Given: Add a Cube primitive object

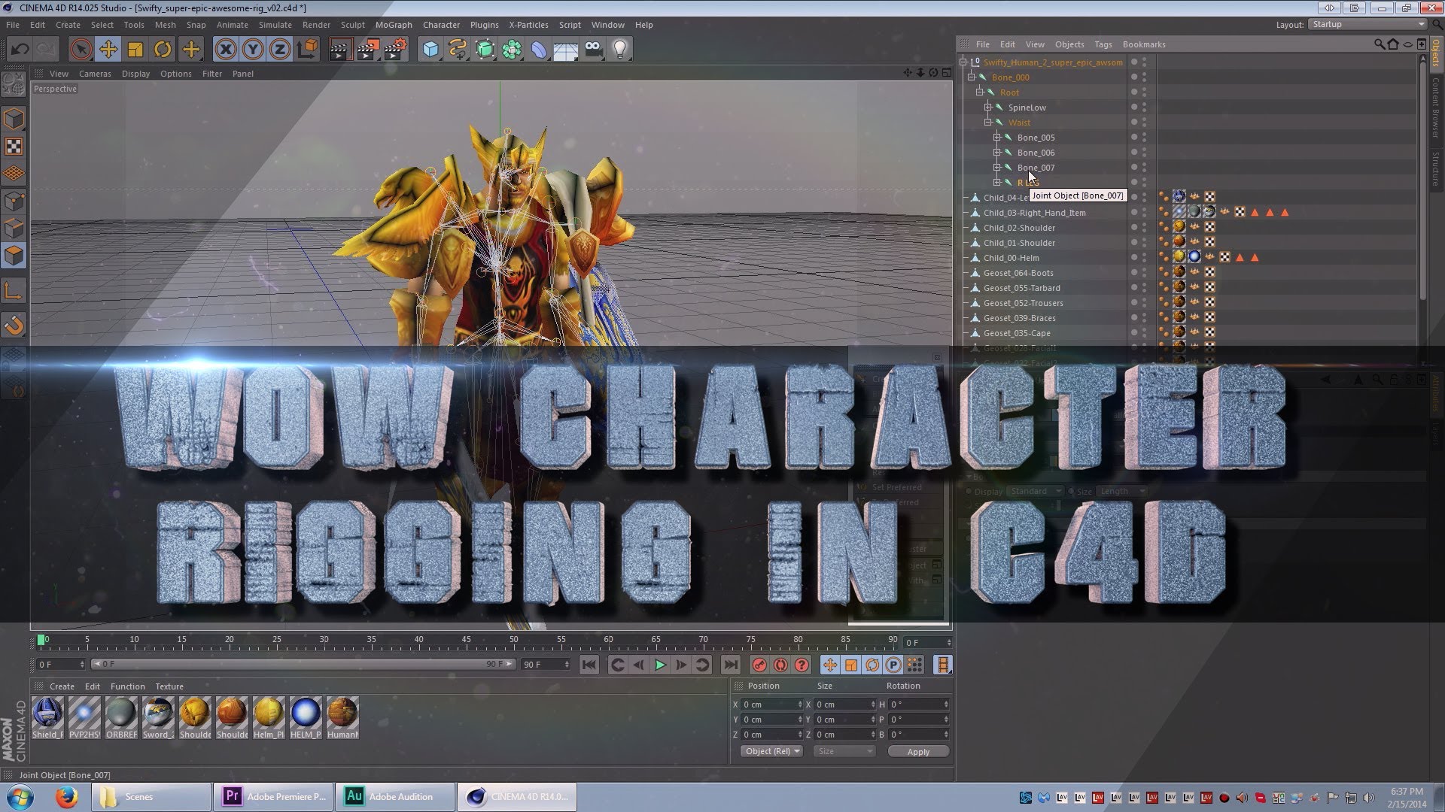Looking at the screenshot, I should [430, 50].
